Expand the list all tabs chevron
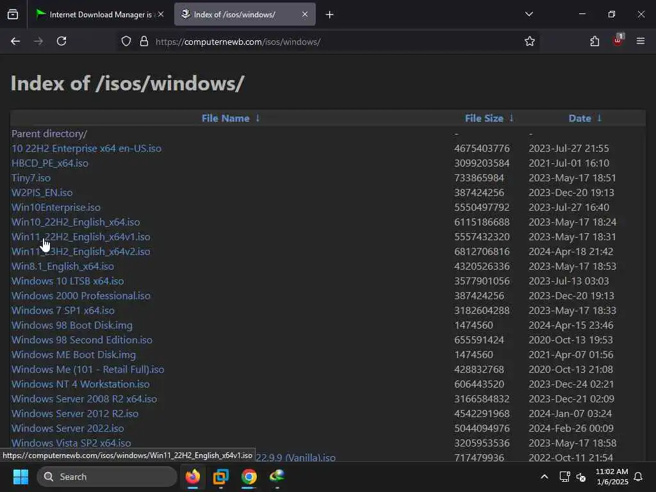This screenshot has height=492, width=656. click(x=529, y=14)
